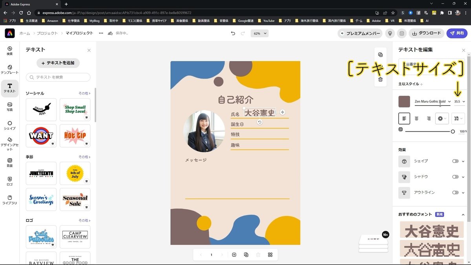The image size is (471, 265).
Task: Click the 共有 share button
Action: click(x=457, y=33)
